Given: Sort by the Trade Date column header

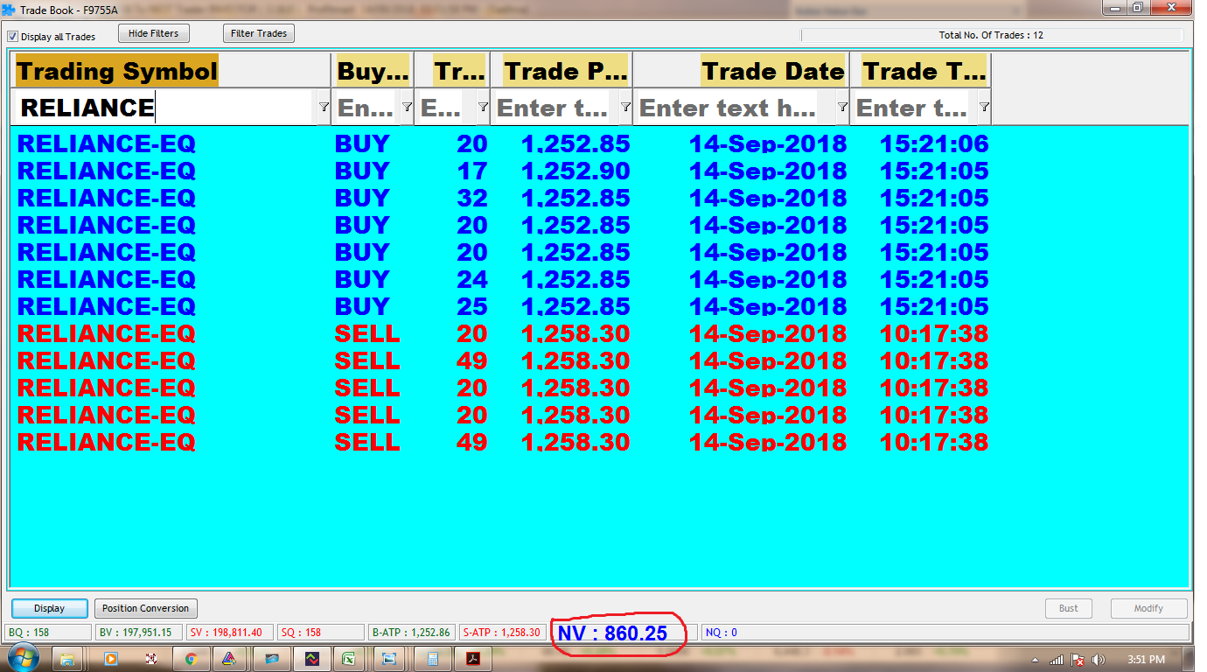Looking at the screenshot, I should click(x=772, y=71).
